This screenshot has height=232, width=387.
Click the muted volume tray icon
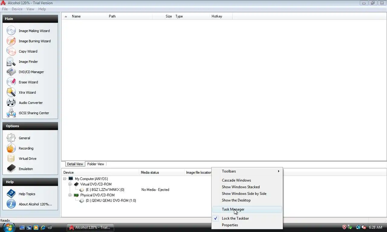pyautogui.click(x=364, y=227)
